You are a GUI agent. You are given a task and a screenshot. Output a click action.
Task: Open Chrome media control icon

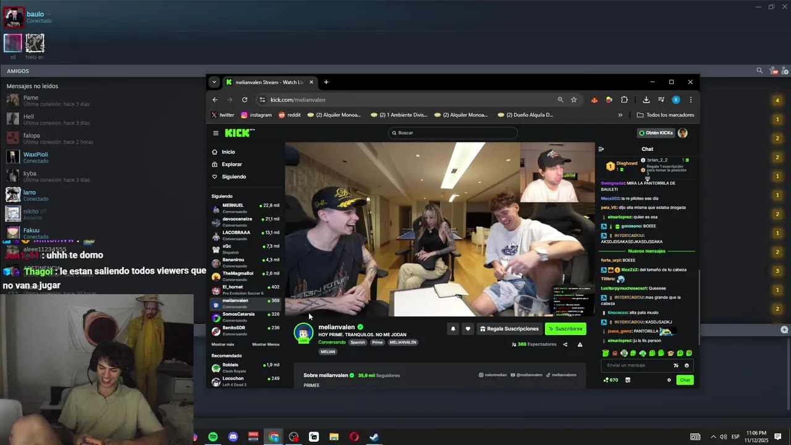coord(661,100)
